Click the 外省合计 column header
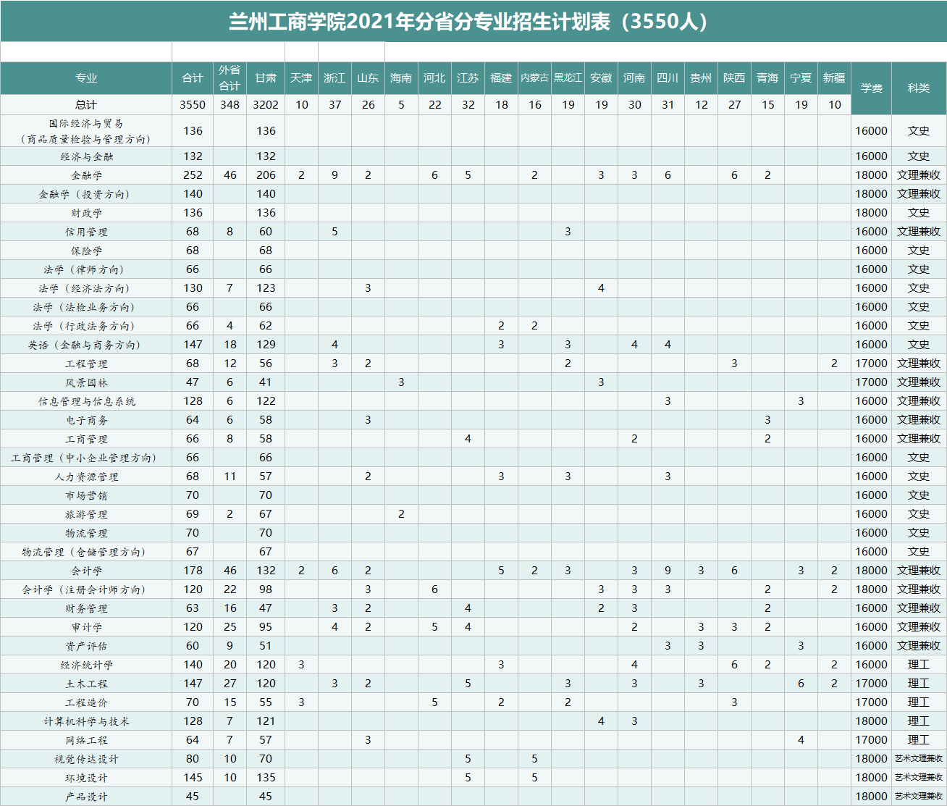 (x=230, y=78)
